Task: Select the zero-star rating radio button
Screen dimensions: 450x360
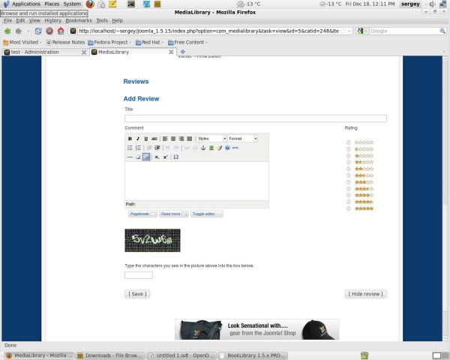Action: click(x=349, y=142)
